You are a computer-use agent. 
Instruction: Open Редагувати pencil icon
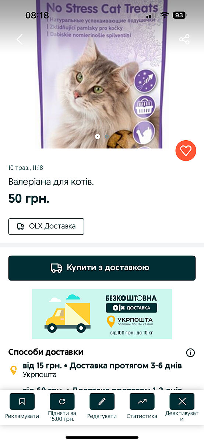[x=102, y=402]
